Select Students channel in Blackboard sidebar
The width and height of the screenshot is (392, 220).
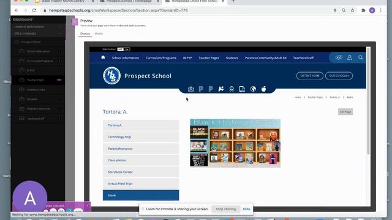(x=38, y=99)
